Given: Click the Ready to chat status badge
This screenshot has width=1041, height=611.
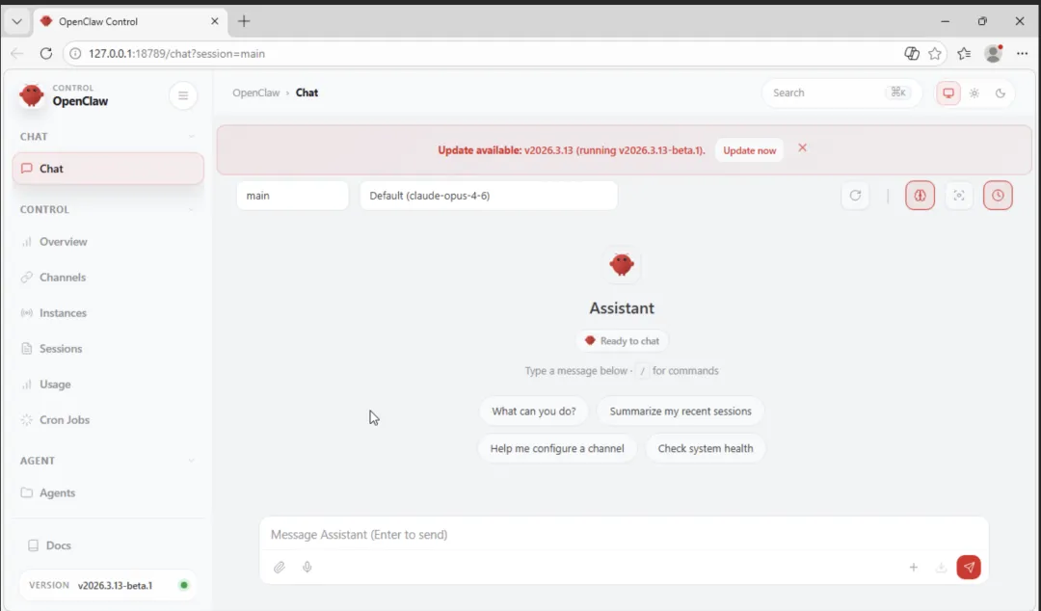Looking at the screenshot, I should [x=622, y=341].
